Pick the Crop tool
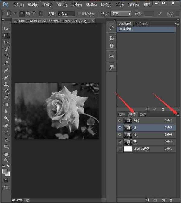 coord(6,56)
